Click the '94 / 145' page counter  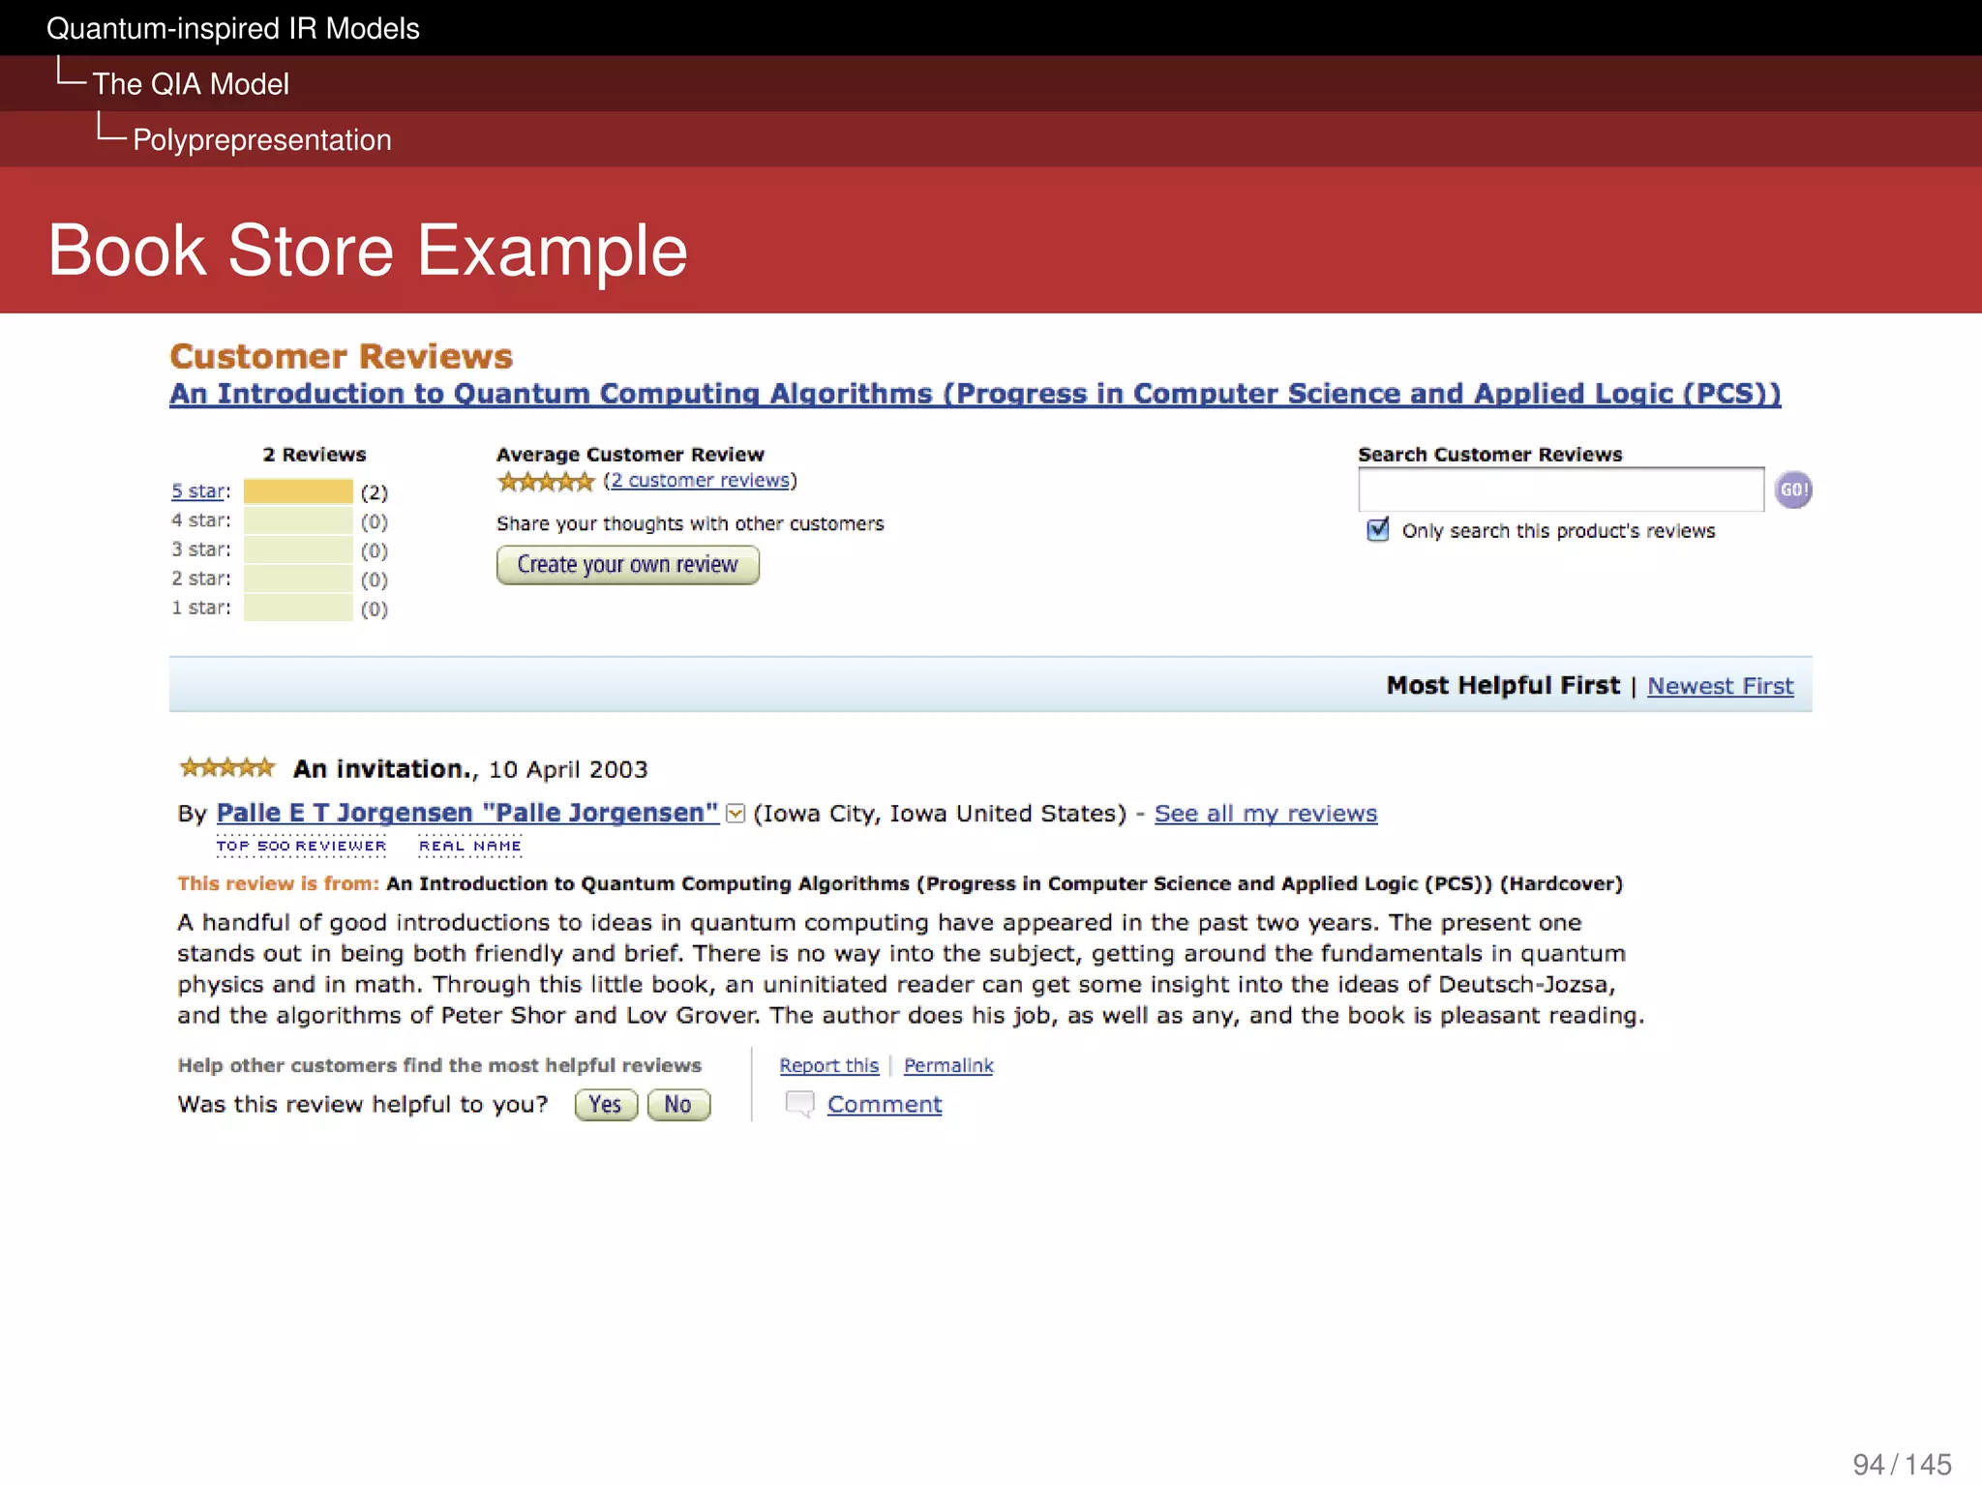(1902, 1465)
